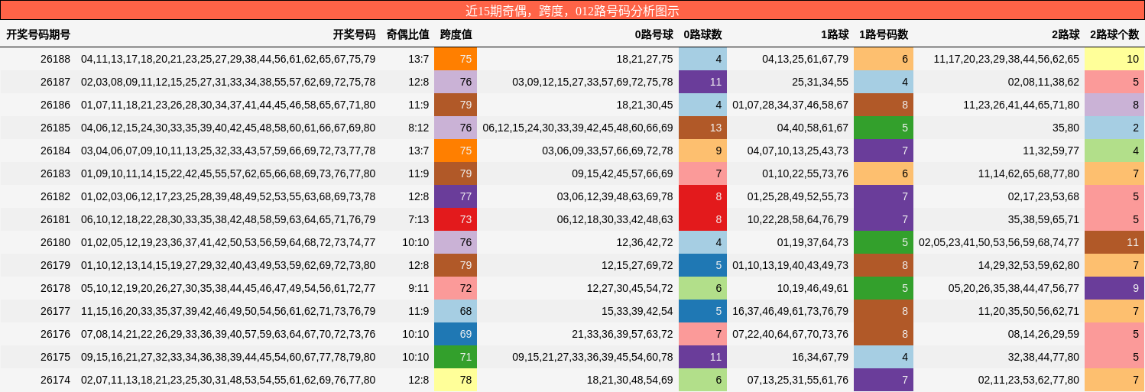The width and height of the screenshot is (1145, 392).
Task: Select the 2路球 column header
Action: click(x=1066, y=34)
